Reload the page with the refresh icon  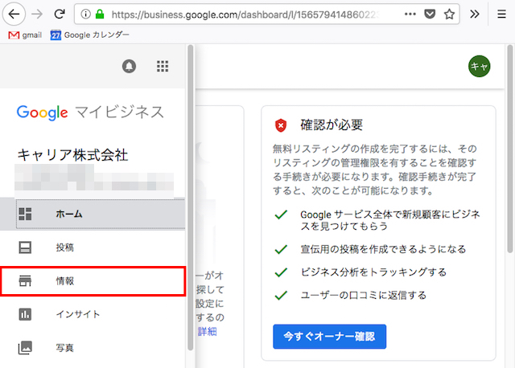60,14
